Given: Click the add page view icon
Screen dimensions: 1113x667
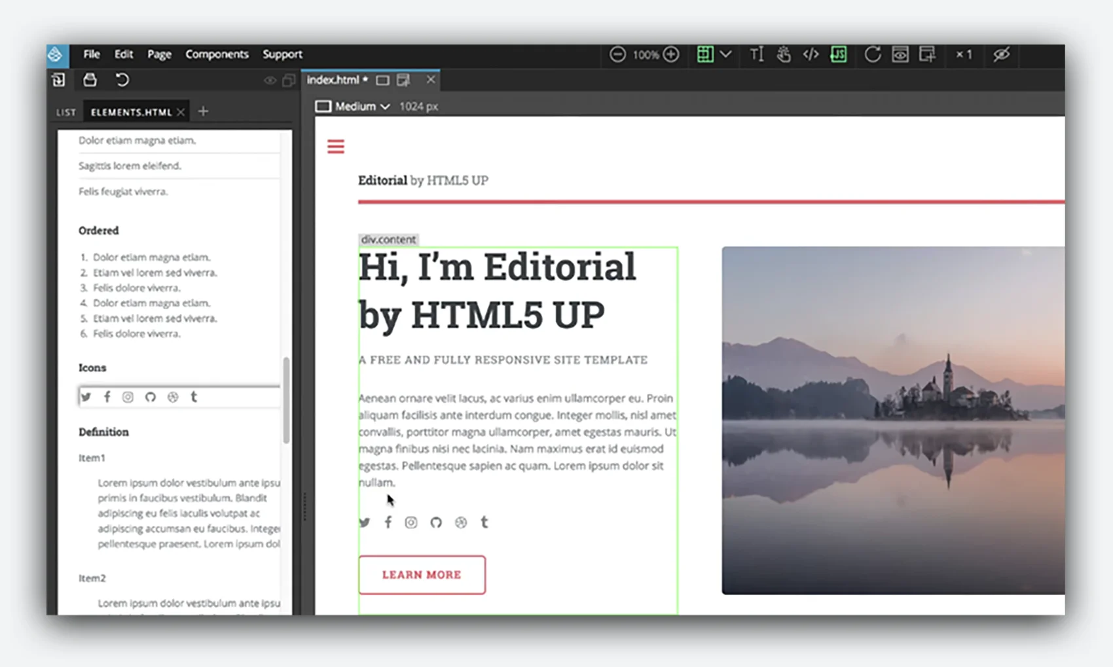Looking at the screenshot, I should point(927,54).
